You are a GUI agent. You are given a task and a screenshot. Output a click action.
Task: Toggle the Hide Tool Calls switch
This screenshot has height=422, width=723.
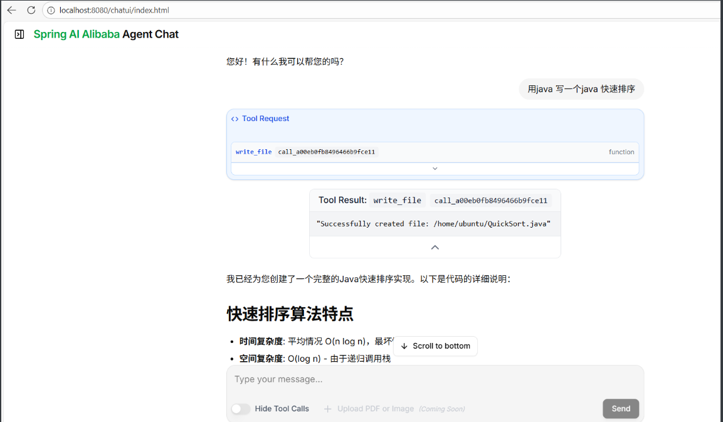click(x=241, y=409)
